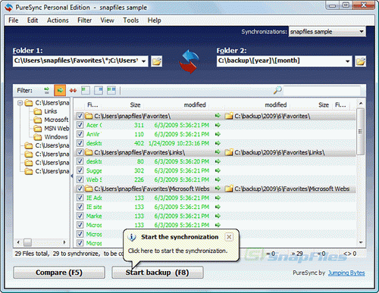This screenshot has width=379, height=293.
Task: Click the Compare (F5) button
Action: [x=59, y=273]
